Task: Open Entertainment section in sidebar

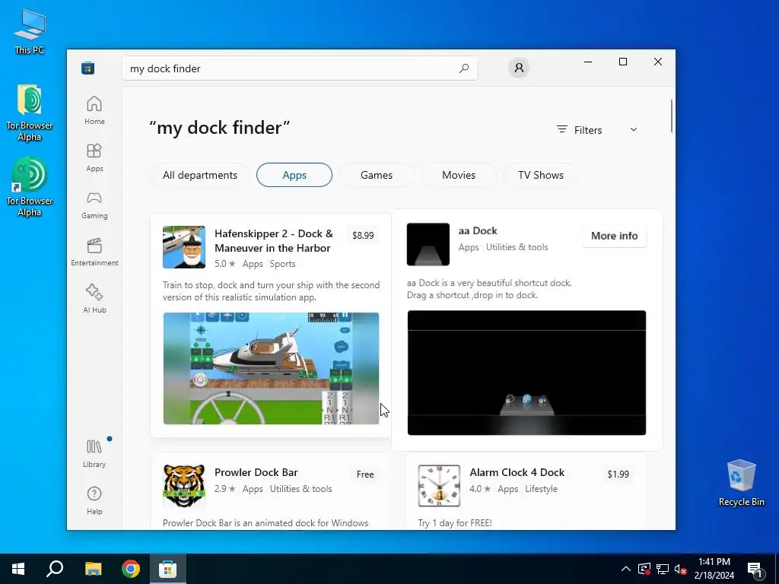Action: pyautogui.click(x=94, y=252)
